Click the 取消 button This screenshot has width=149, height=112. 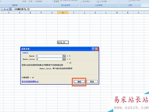pos(92,82)
